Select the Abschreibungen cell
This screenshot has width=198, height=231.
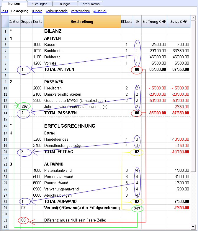82,195
